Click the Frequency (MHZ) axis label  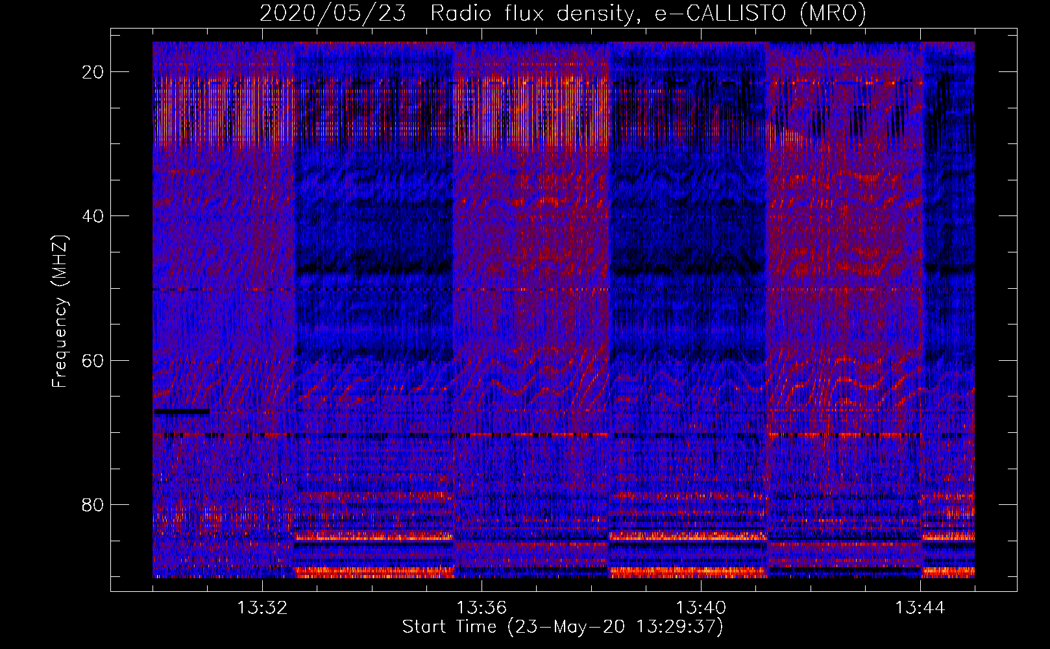point(60,311)
